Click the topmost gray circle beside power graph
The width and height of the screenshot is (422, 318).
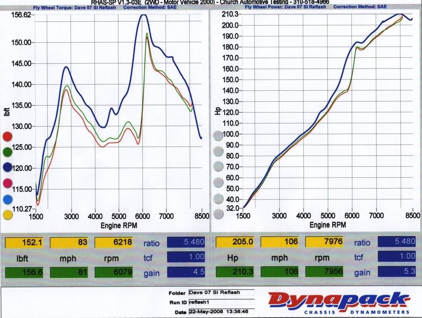pos(218,136)
